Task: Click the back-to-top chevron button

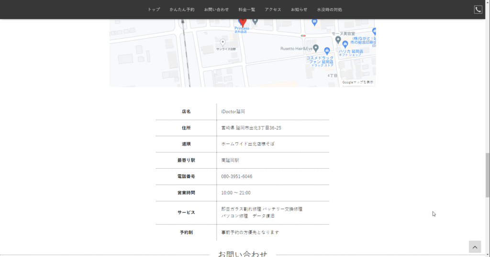Action: click(475, 246)
